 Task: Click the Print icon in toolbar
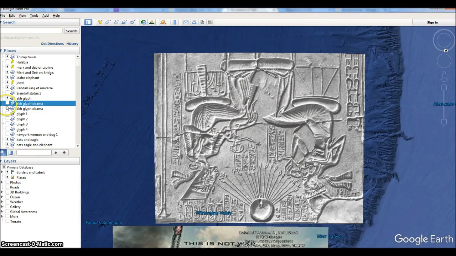[x=194, y=22]
